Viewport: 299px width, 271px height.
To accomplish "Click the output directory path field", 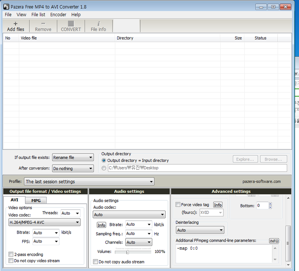I will point(197,168).
